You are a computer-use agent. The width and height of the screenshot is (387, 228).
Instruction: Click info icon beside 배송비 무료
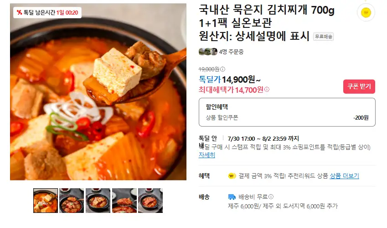pos(271,197)
